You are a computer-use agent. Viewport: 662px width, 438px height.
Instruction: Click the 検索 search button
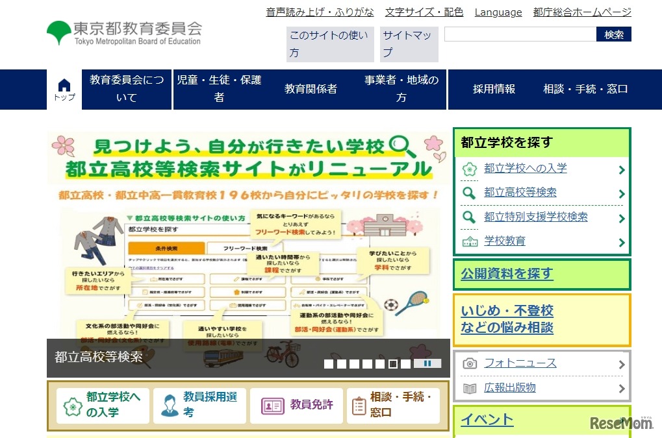coord(614,34)
